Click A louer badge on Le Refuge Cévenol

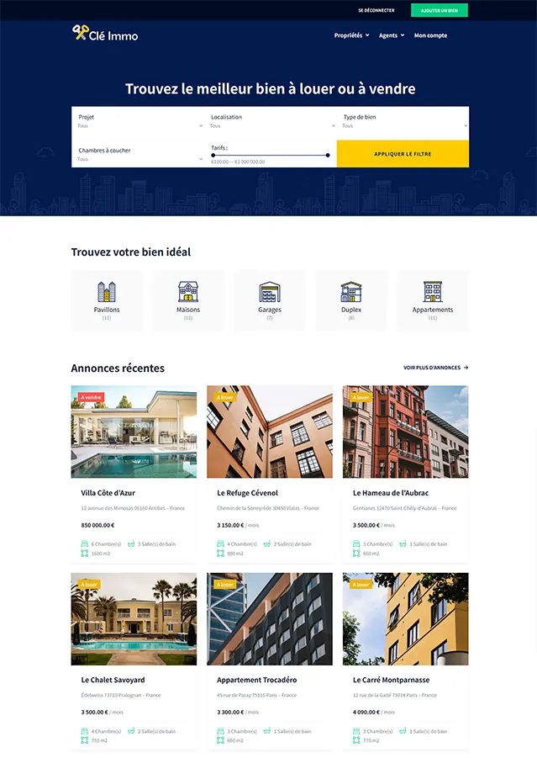(225, 397)
